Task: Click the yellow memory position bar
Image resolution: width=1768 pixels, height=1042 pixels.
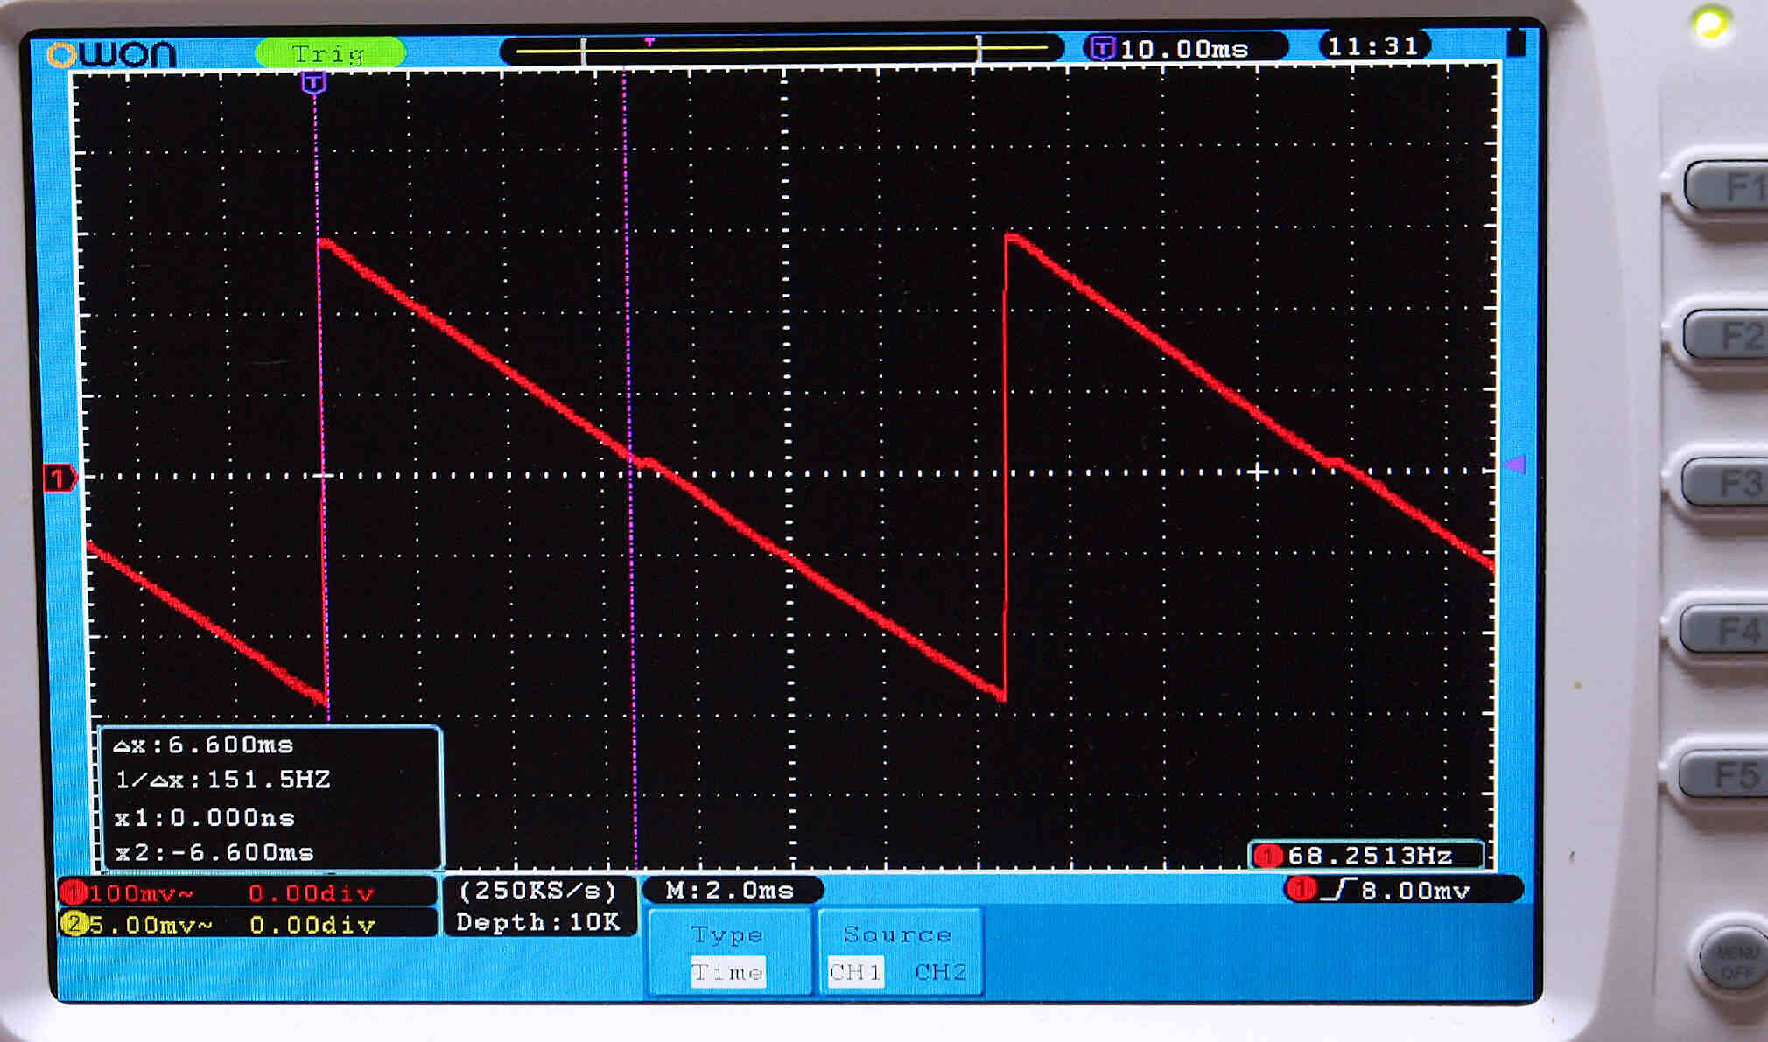Action: [781, 50]
